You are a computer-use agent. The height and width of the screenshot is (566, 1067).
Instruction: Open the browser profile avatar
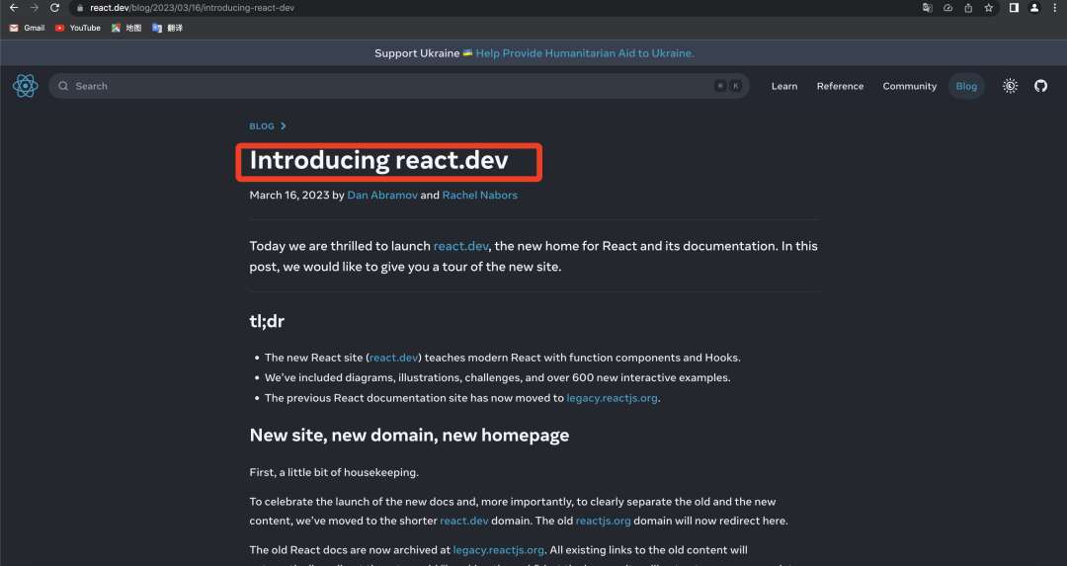click(1034, 8)
